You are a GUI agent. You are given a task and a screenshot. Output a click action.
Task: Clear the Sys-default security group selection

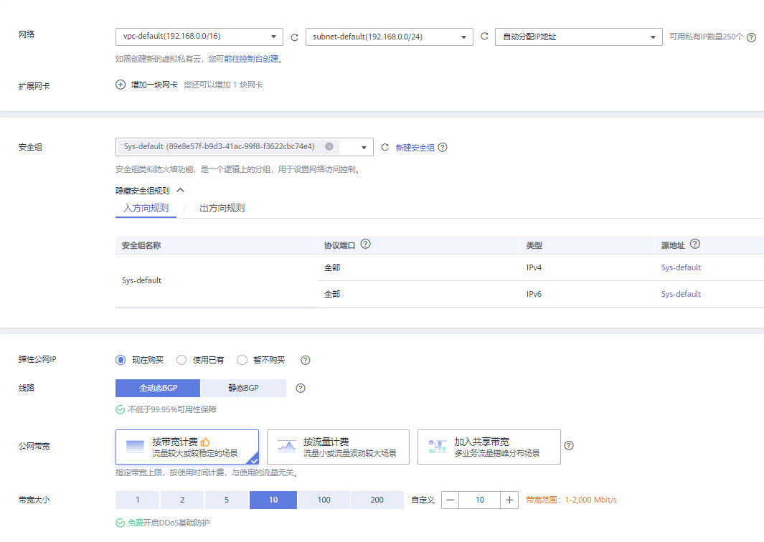(329, 146)
